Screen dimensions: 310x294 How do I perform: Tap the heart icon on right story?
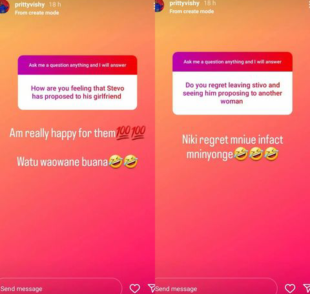(x=290, y=288)
